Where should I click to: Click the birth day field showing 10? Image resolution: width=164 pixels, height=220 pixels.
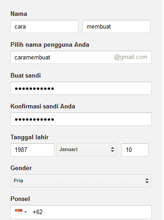click(x=135, y=150)
